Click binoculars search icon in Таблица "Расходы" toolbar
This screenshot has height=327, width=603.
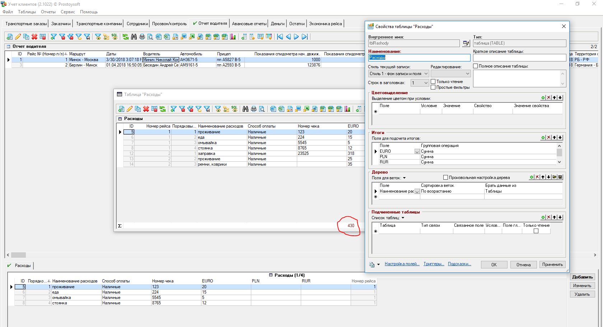click(246, 109)
